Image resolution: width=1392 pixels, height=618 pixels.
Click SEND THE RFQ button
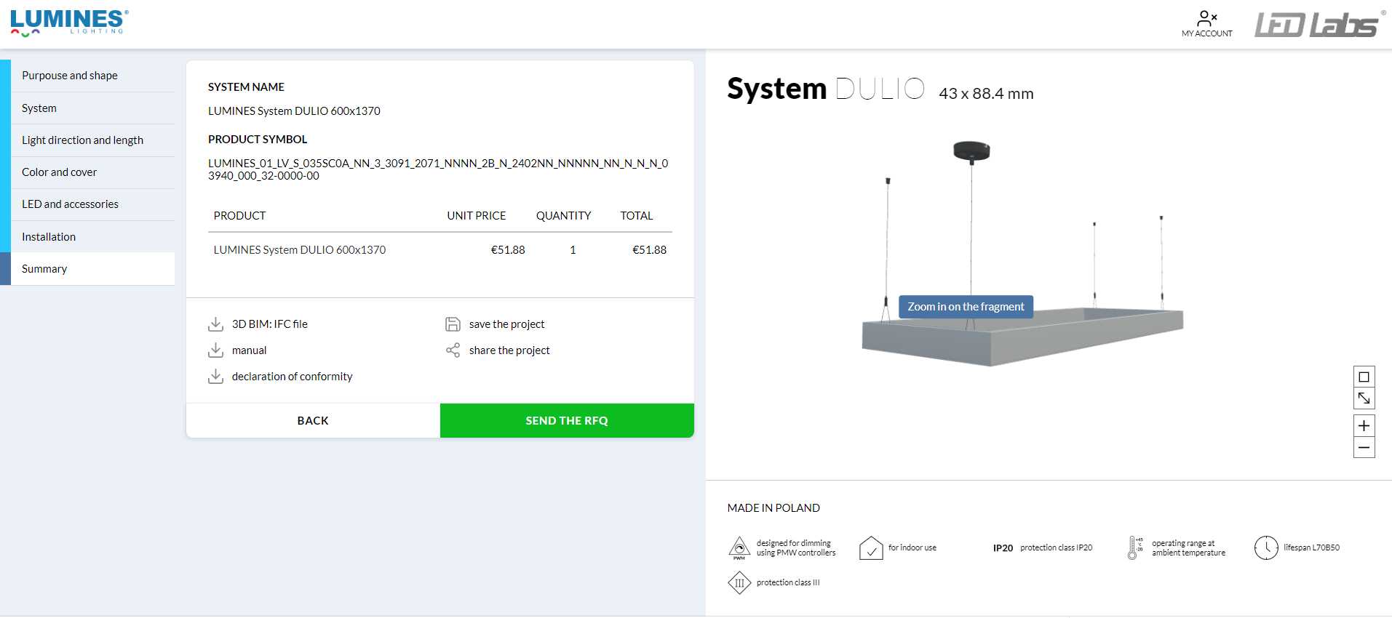[567, 420]
